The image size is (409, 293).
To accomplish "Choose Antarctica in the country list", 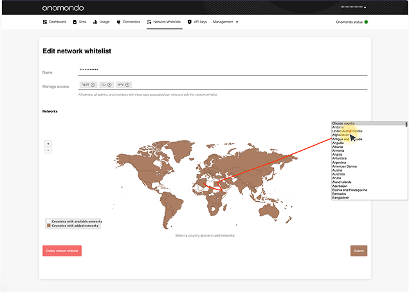I will point(368,159).
